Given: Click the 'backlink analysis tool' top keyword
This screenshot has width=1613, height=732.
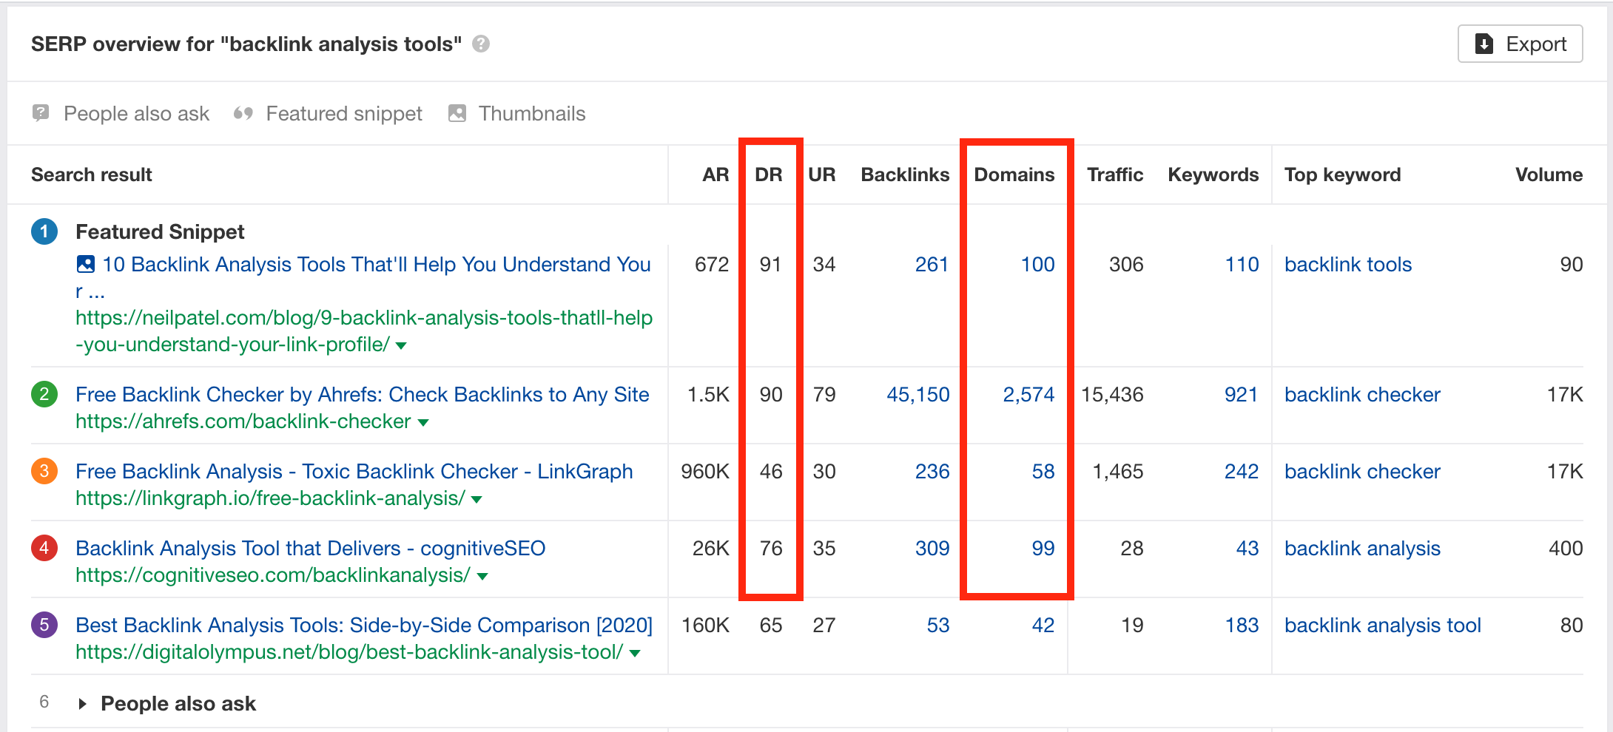Looking at the screenshot, I should pyautogui.click(x=1382, y=625).
